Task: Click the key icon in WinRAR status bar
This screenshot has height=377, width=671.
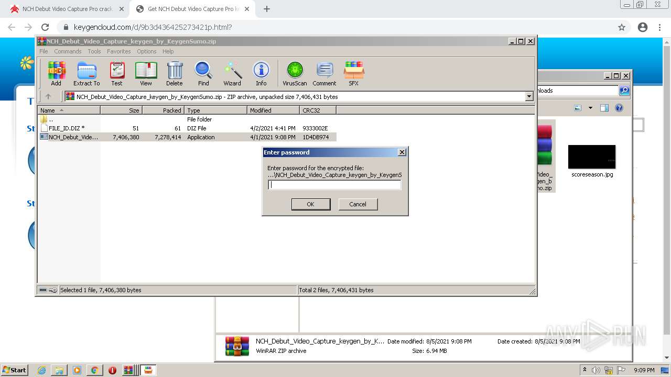Action: [x=53, y=290]
